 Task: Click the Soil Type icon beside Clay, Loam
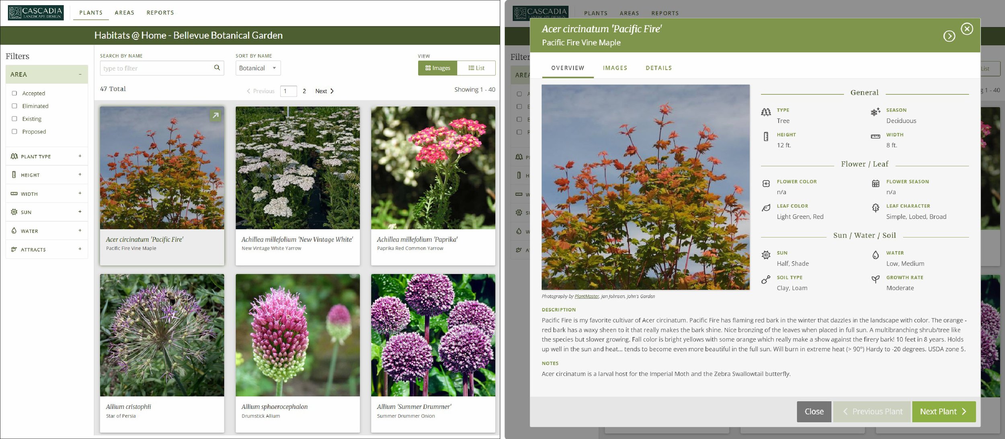(x=766, y=280)
